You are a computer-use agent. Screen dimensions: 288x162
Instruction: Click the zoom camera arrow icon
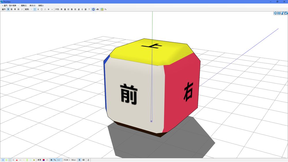point(283,13)
